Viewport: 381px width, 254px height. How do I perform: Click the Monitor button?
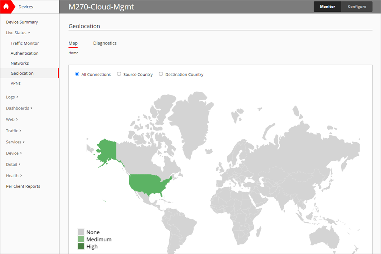[x=327, y=7]
